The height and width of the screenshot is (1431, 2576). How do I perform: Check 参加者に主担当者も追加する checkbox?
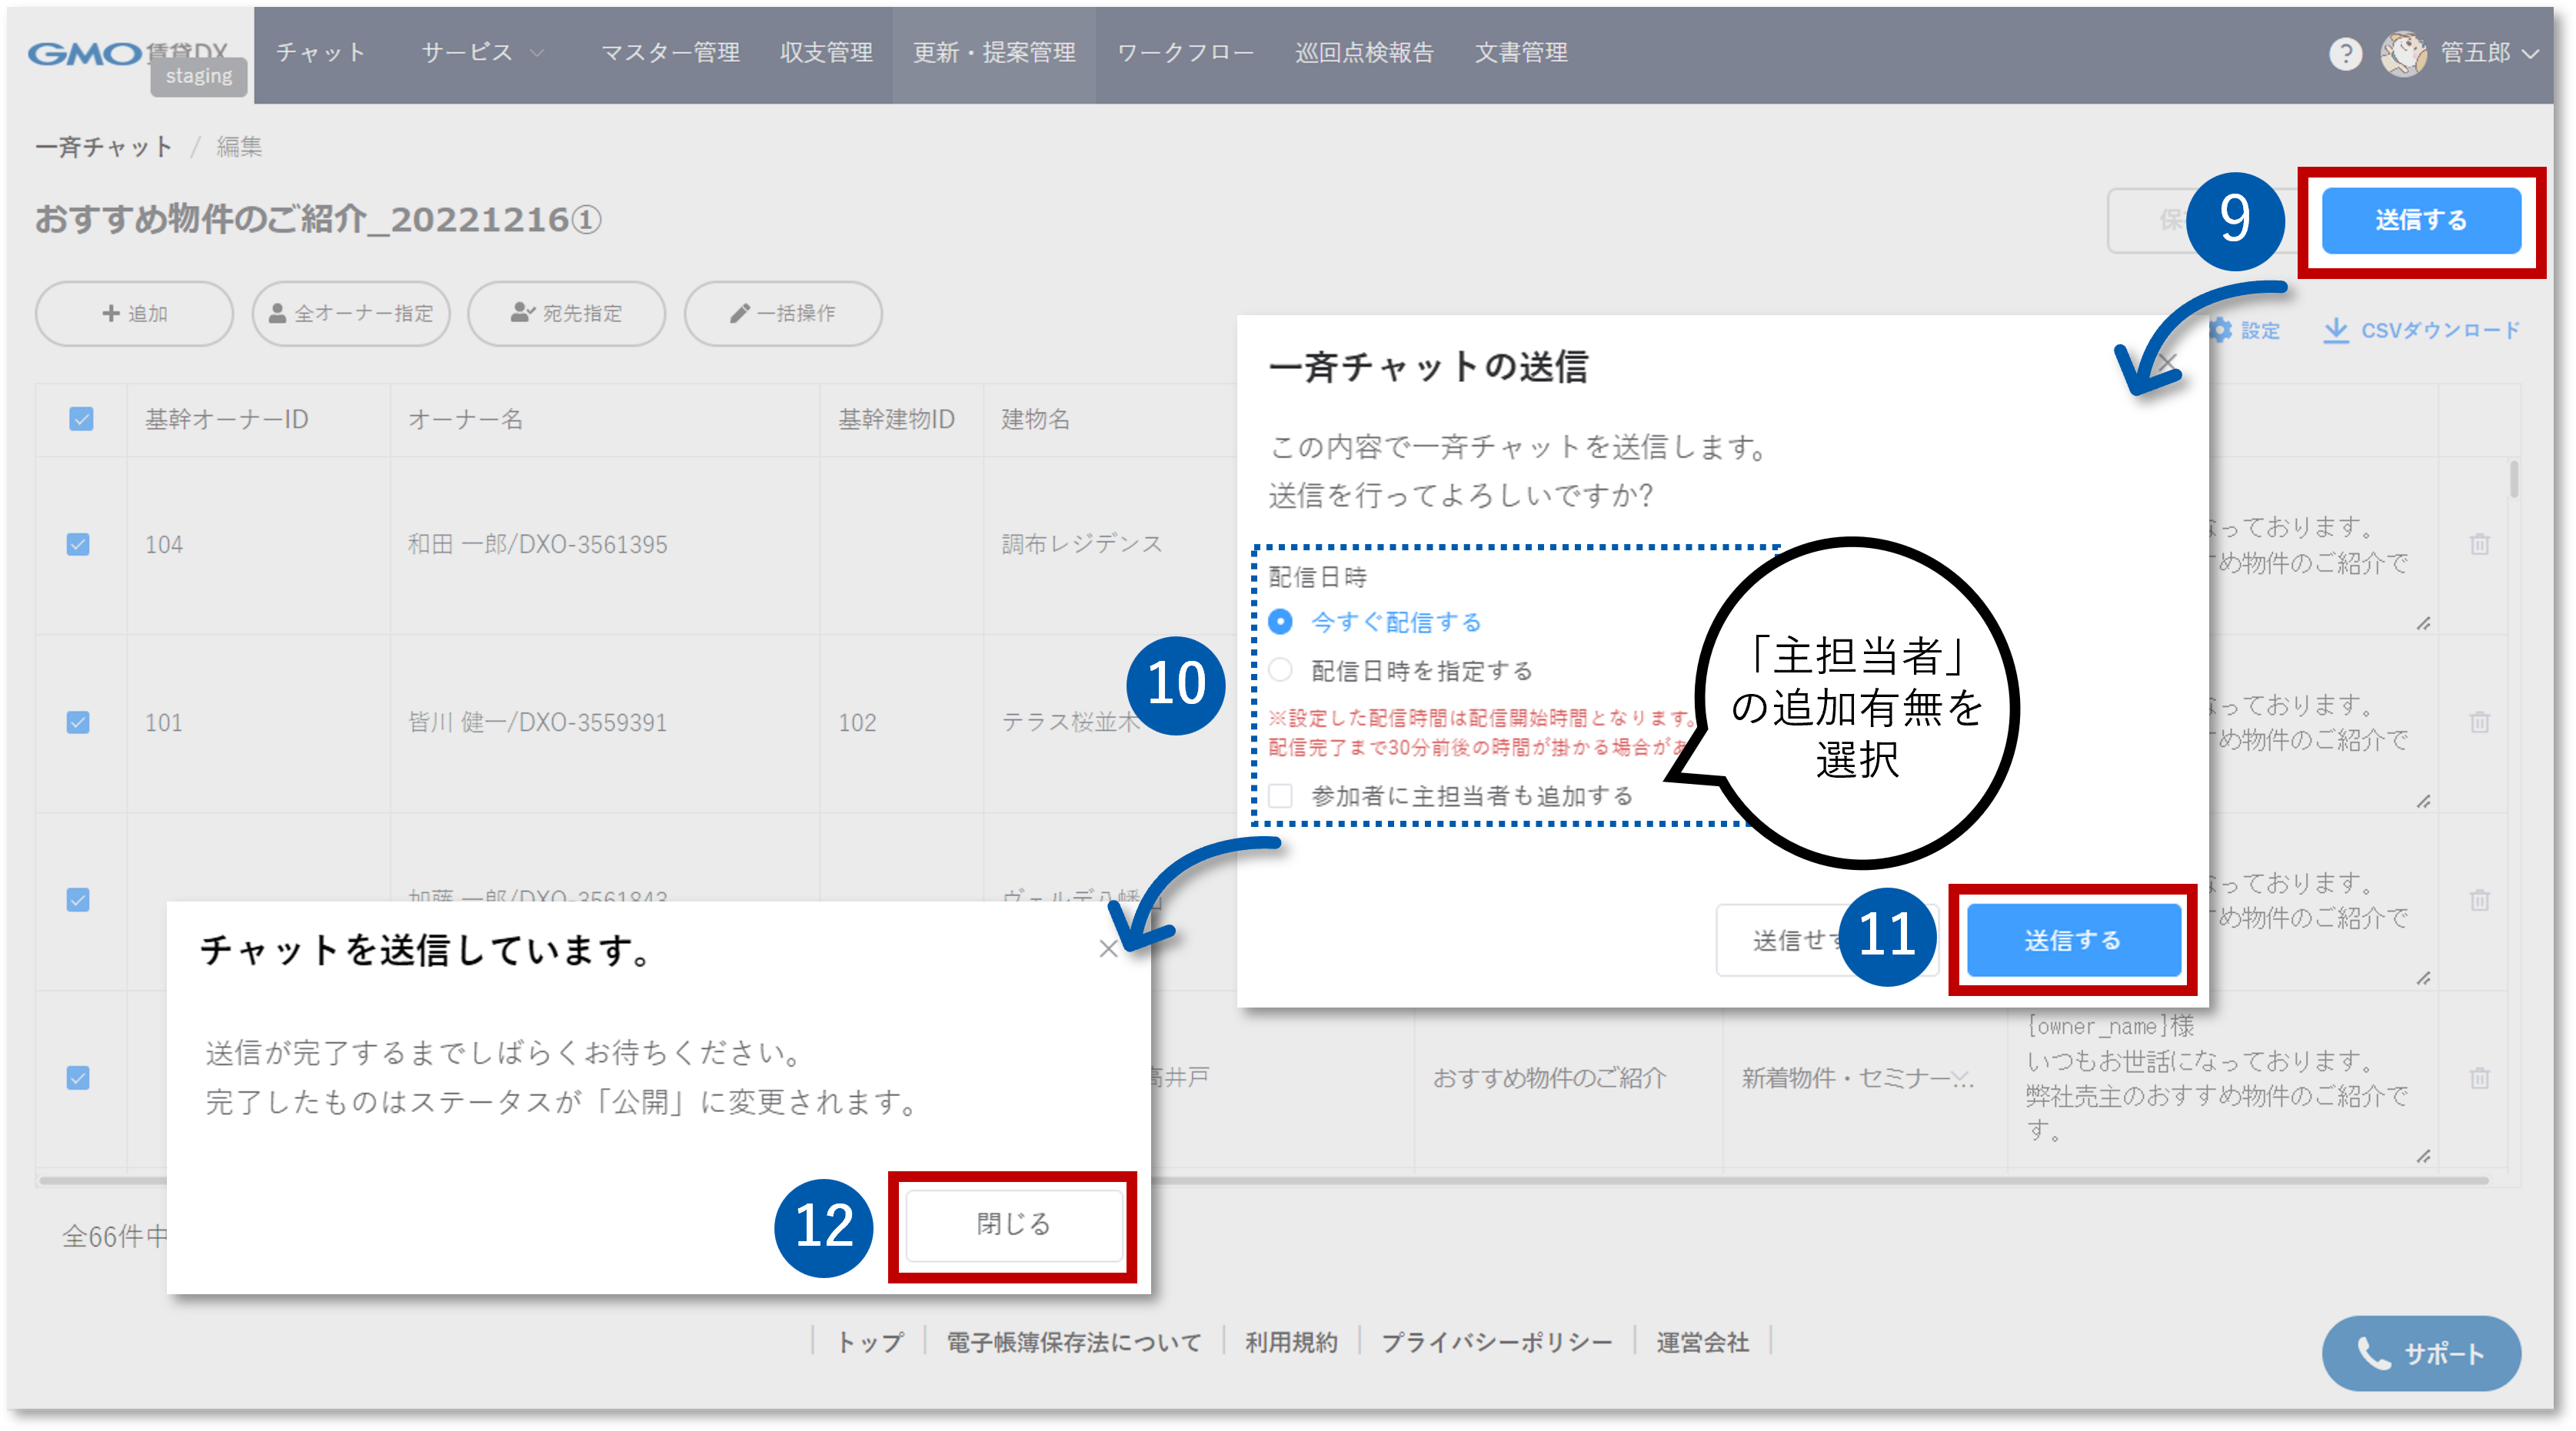coord(1280,795)
